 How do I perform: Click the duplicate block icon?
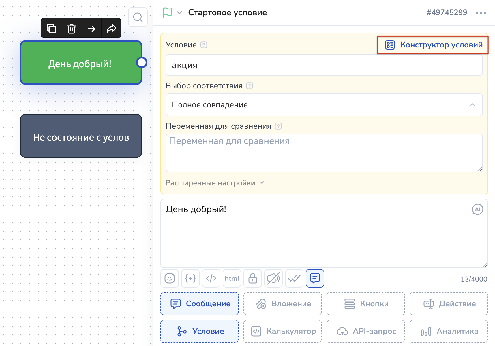pos(51,28)
